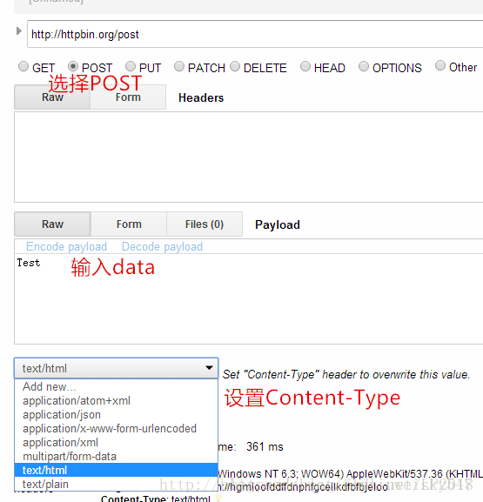Select DELETE as the method
Viewport: 483px width, 502px height.
[x=235, y=66]
